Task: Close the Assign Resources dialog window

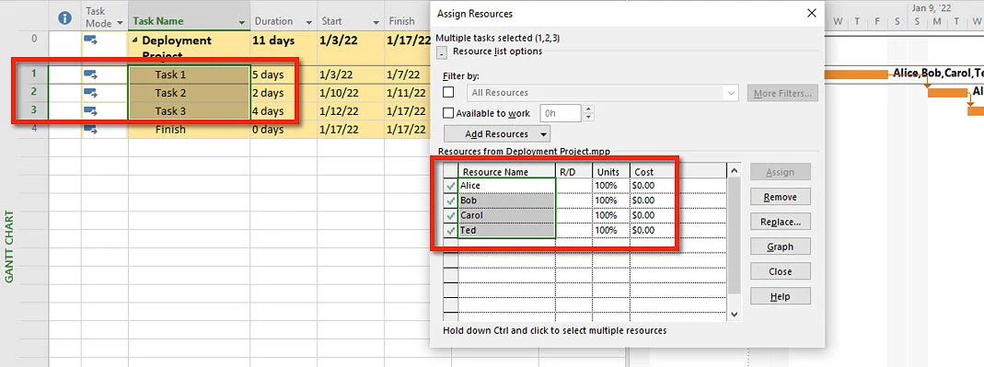Action: [812, 13]
